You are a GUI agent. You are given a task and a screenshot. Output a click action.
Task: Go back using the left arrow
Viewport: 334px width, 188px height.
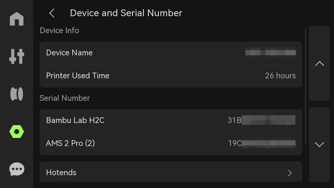click(52, 13)
